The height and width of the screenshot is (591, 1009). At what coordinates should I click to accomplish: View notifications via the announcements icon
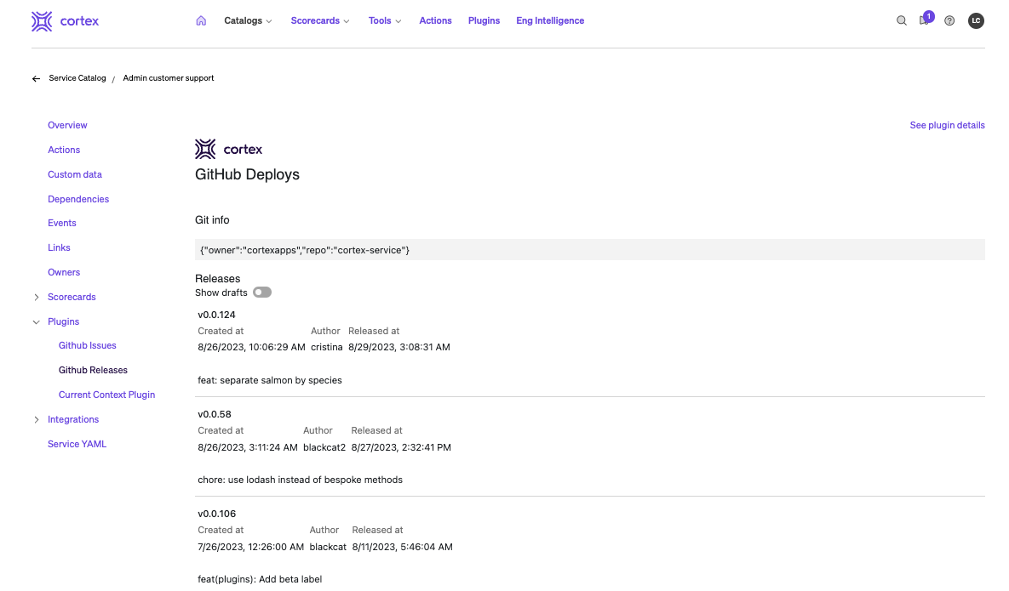pos(925,20)
